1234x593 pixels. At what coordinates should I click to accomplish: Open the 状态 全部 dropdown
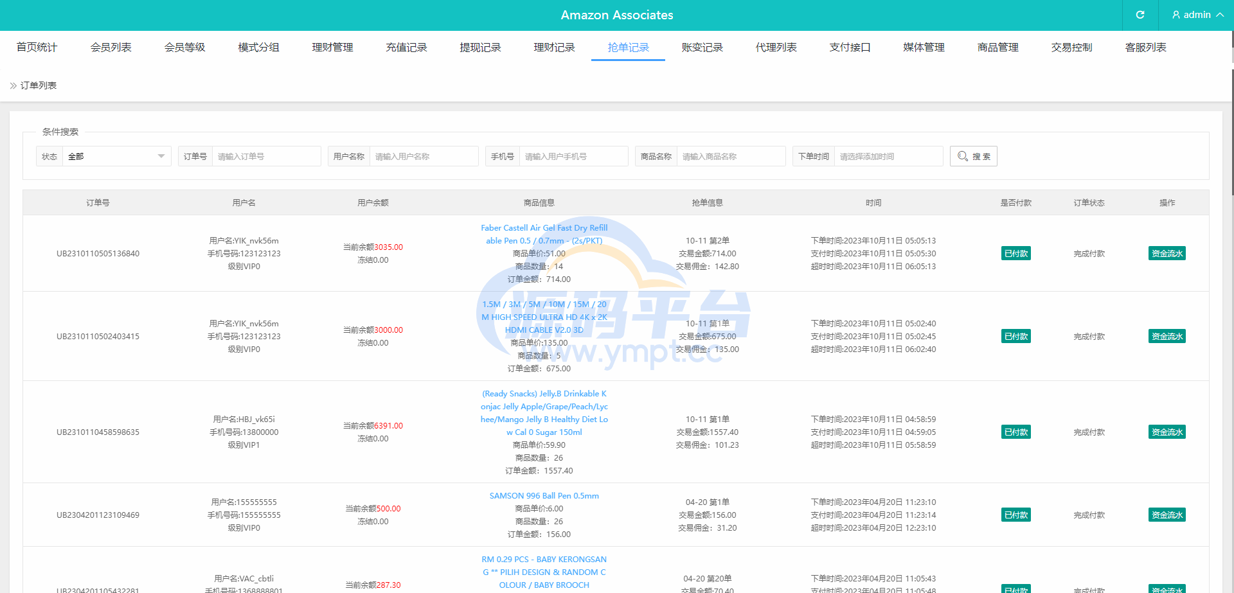click(117, 156)
